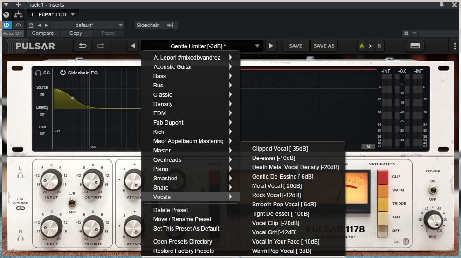The width and height of the screenshot is (461, 258).
Task: Click the next preset arrow button
Action: click(271, 46)
